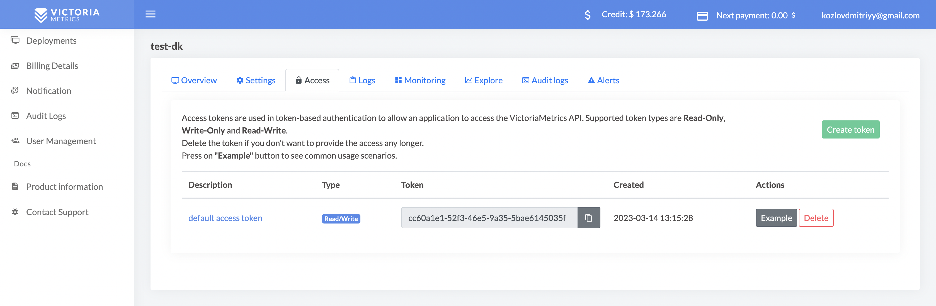Show Example for default access token

pyautogui.click(x=776, y=218)
